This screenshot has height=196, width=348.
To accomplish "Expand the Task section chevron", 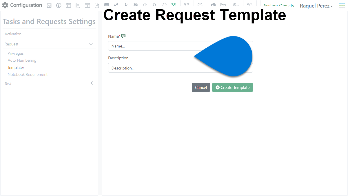I will [x=92, y=83].
